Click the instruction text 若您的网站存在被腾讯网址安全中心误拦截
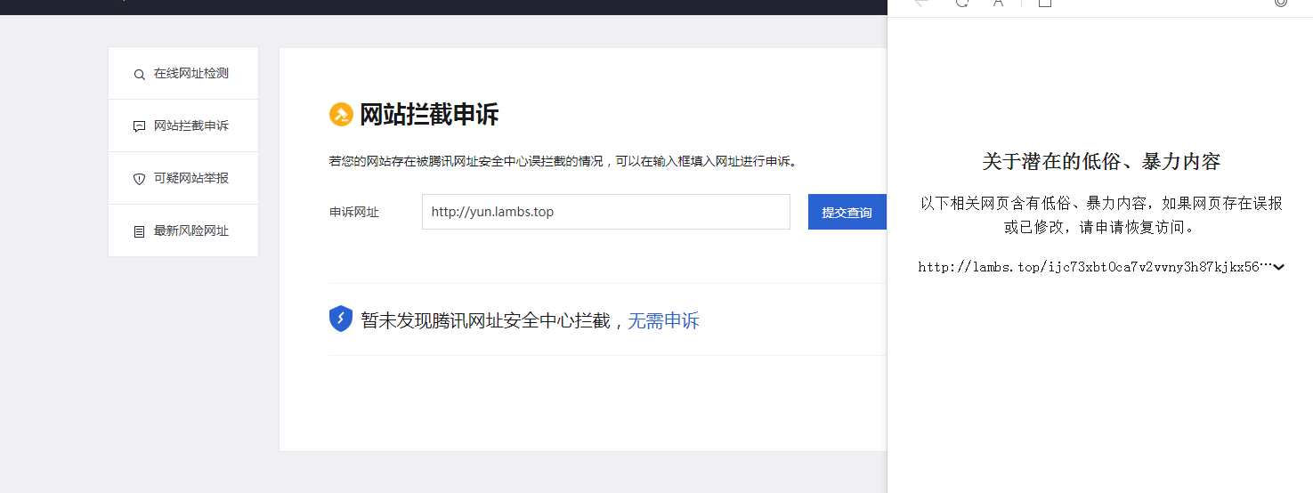The width and height of the screenshot is (1313, 493). tap(563, 162)
